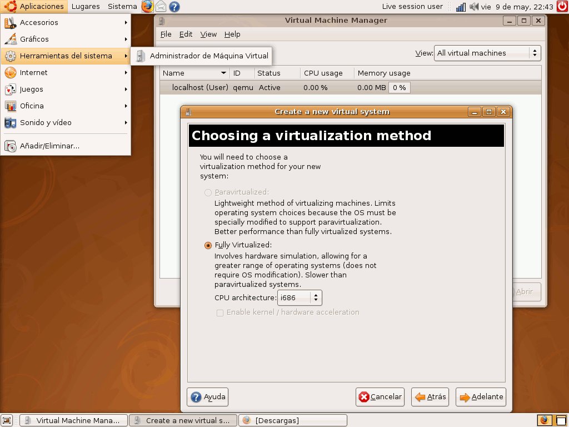This screenshot has width=569, height=427.
Task: Open the blue help launcher icon
Action: (174, 7)
